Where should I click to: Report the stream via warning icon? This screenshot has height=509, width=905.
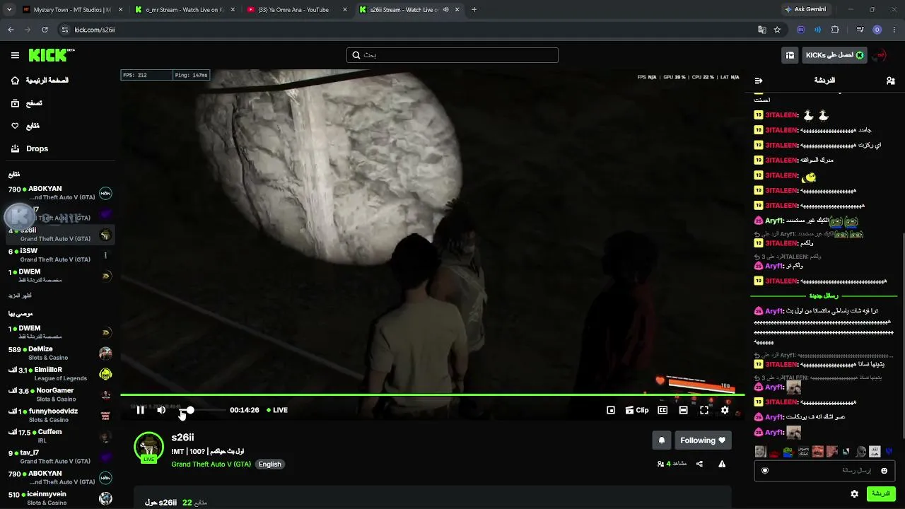click(x=722, y=464)
